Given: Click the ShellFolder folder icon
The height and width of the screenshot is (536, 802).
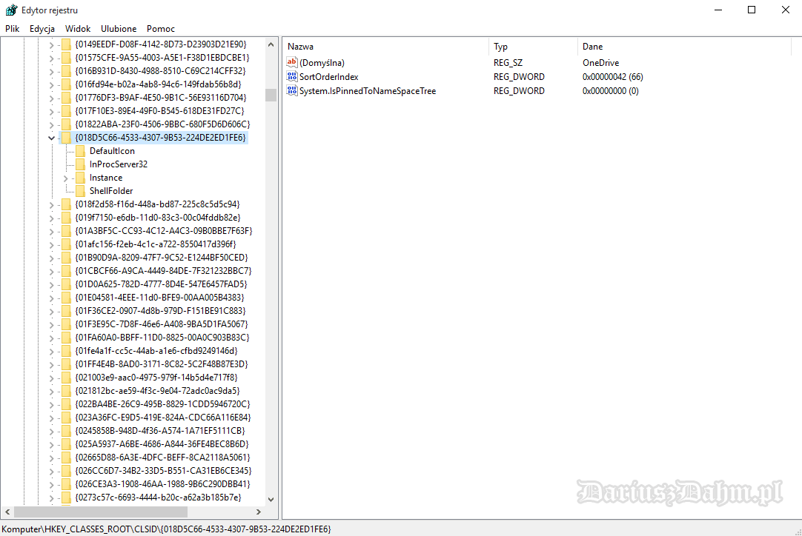Looking at the screenshot, I should [80, 190].
